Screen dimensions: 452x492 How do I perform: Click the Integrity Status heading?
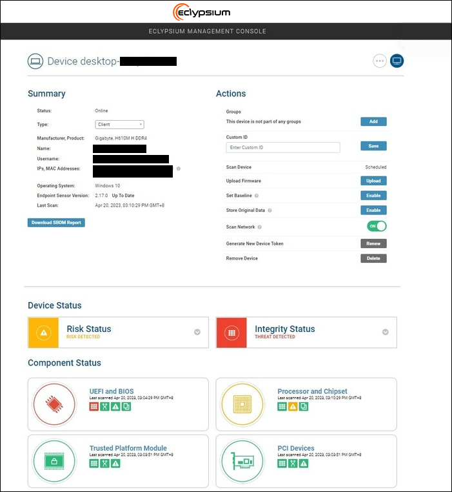tap(285, 329)
